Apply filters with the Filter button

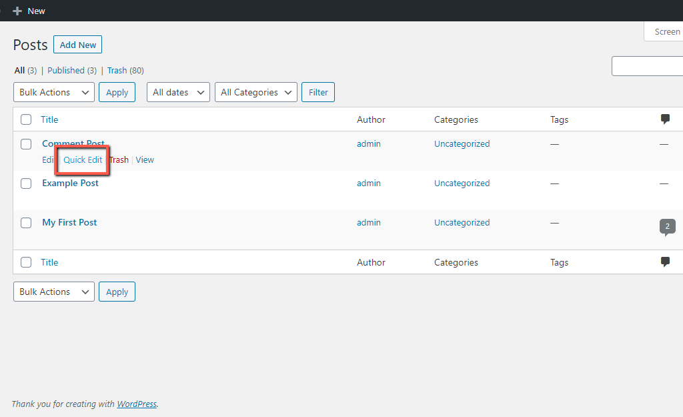pos(318,92)
